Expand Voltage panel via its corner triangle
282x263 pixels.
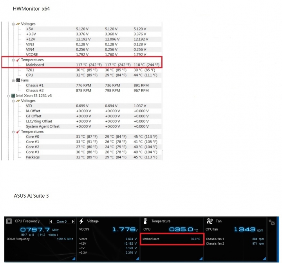point(137,259)
